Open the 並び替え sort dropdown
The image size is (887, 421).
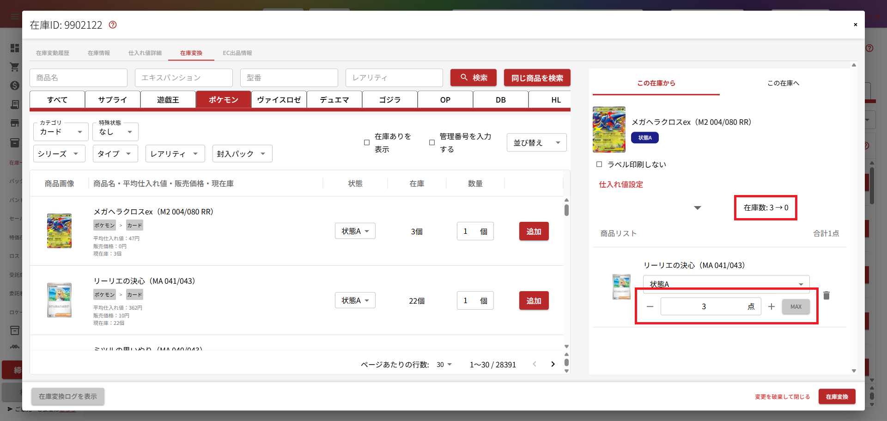click(x=536, y=143)
